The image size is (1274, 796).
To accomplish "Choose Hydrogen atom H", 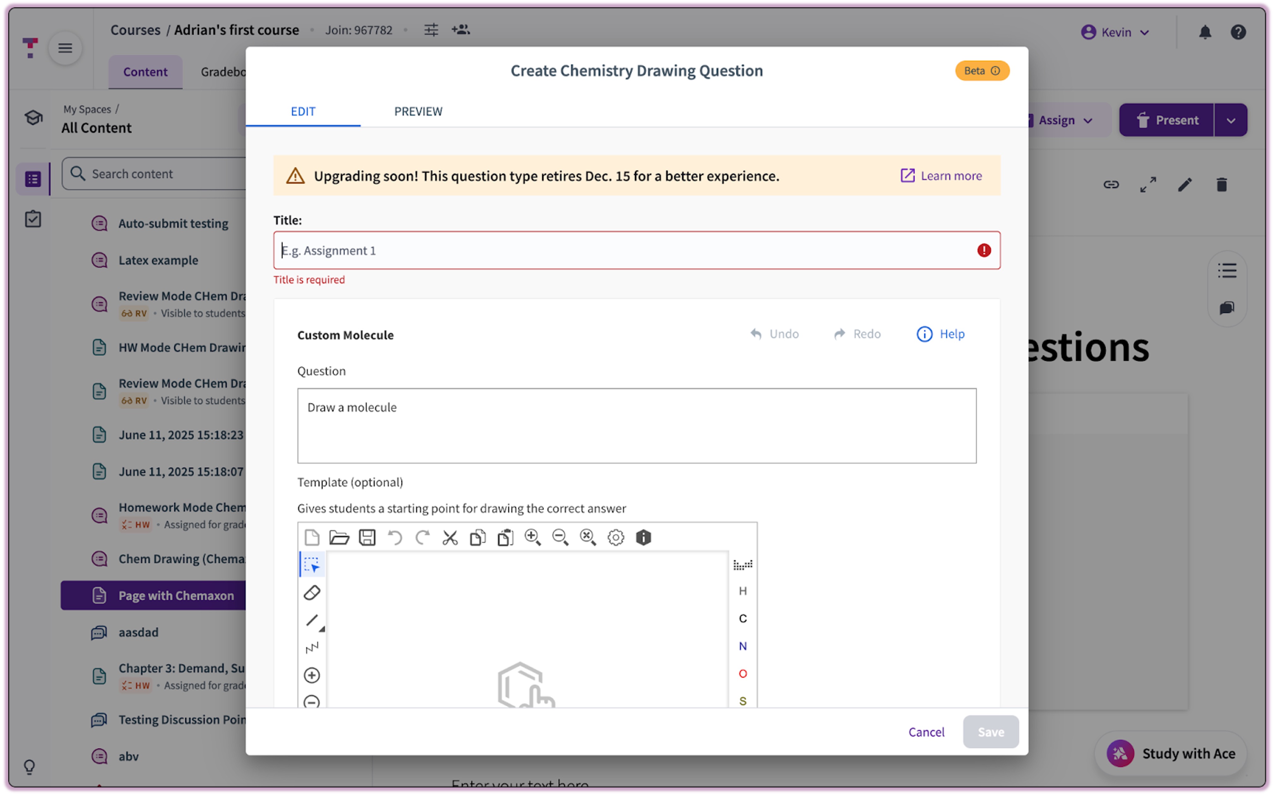I will tap(743, 591).
